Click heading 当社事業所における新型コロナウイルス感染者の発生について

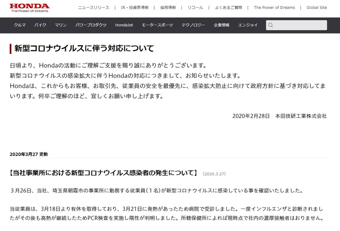[104, 173]
